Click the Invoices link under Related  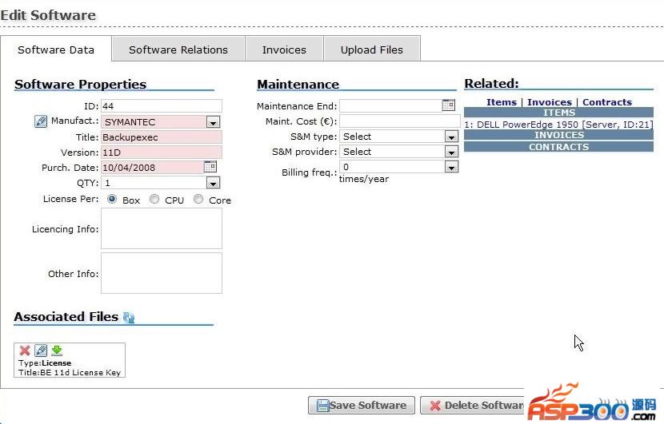550,102
